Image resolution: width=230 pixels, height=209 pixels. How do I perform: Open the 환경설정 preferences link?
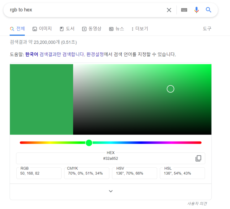click(95, 54)
